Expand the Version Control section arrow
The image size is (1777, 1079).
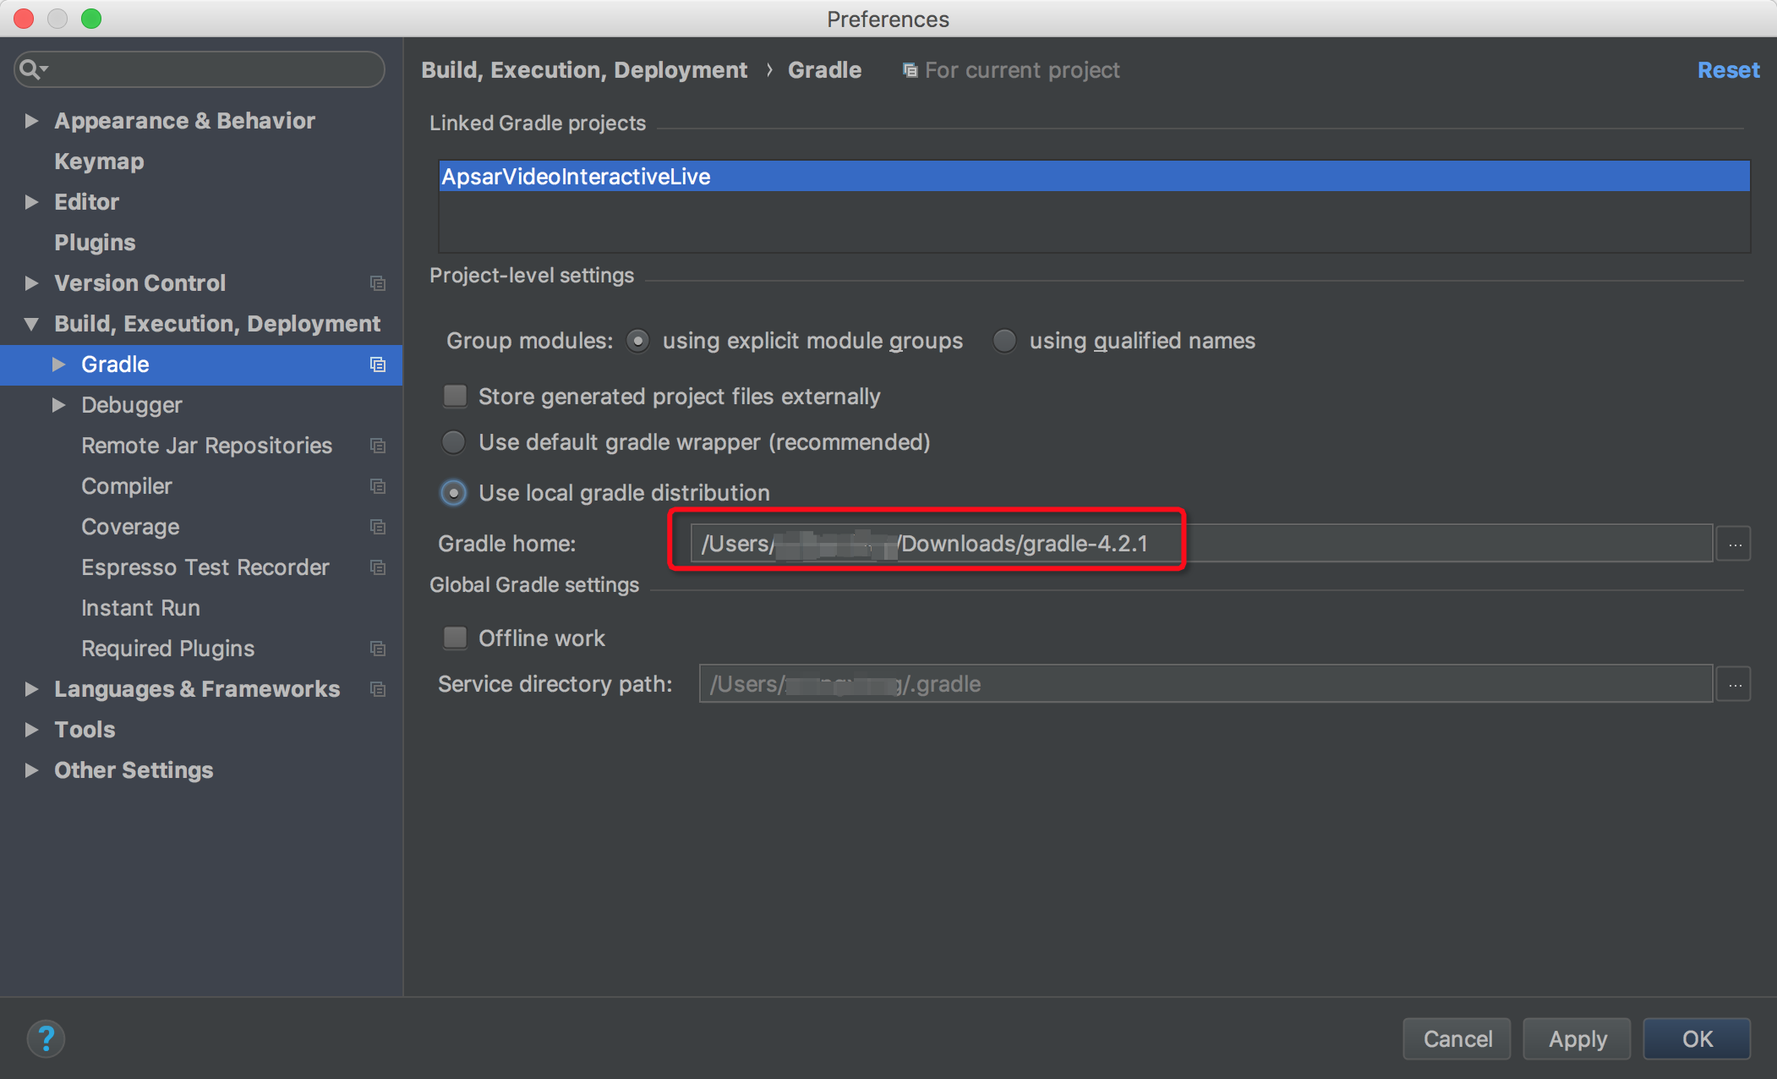pos(31,283)
